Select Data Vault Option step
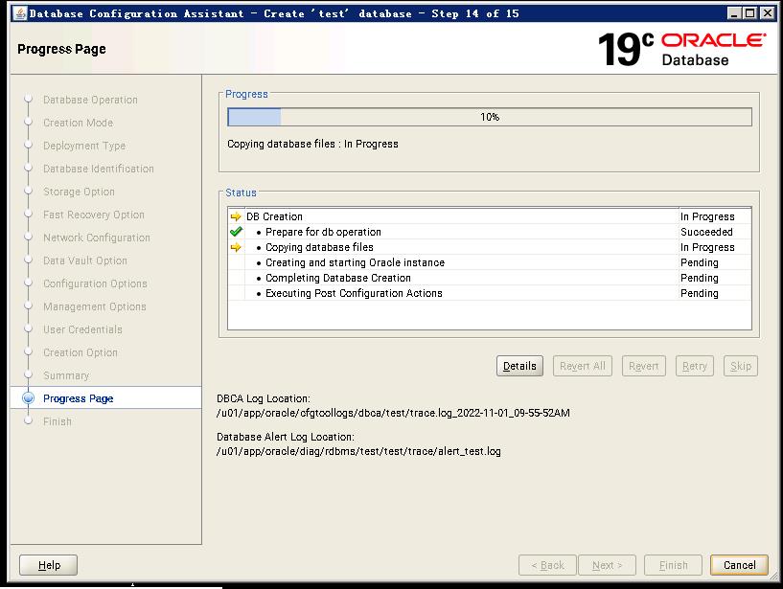783x589 pixels. tap(85, 261)
